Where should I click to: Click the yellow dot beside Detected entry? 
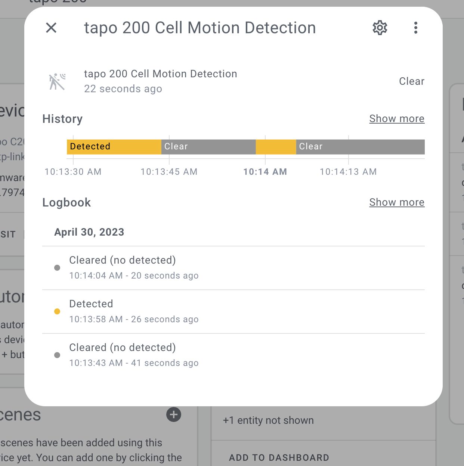(57, 311)
